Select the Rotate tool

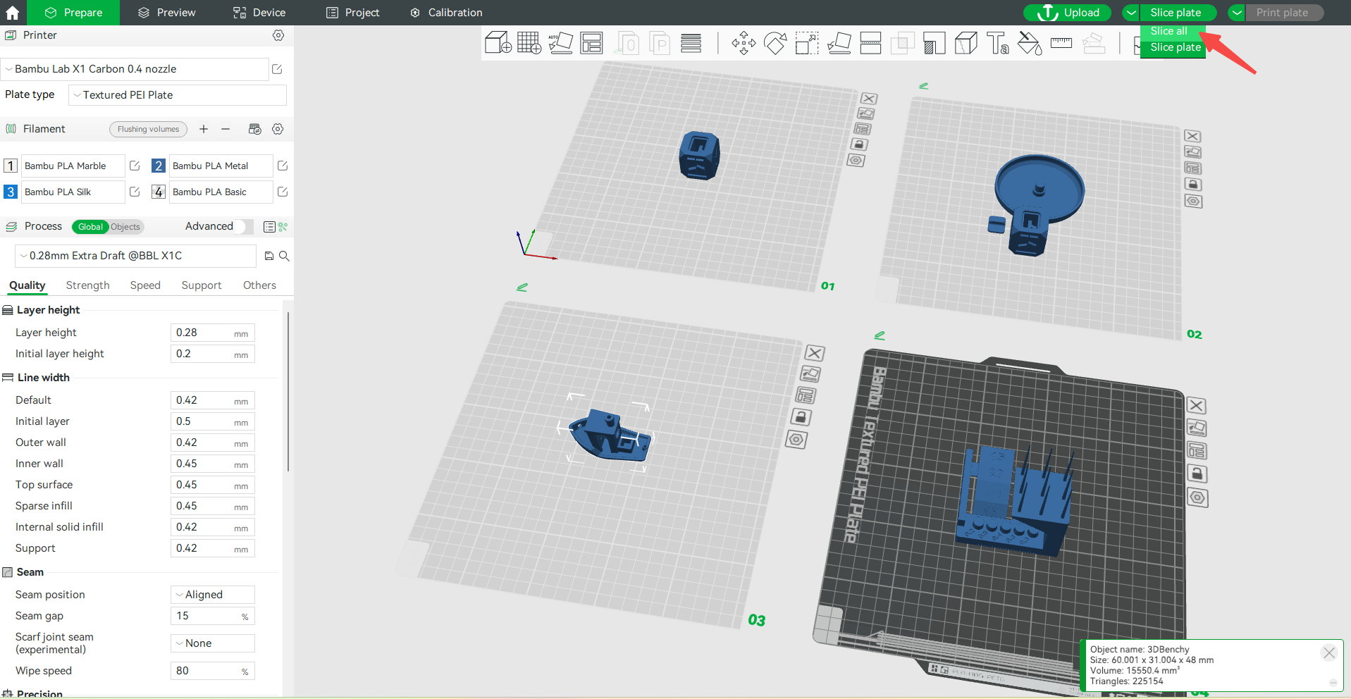click(x=775, y=43)
